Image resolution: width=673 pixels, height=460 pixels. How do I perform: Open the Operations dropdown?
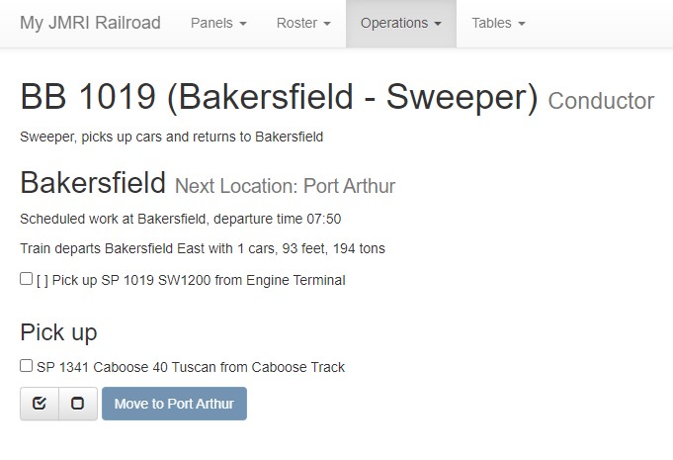(x=400, y=23)
